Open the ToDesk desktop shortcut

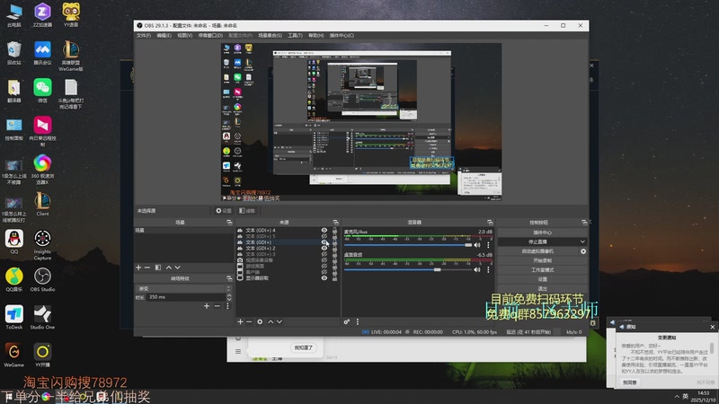coord(13,314)
